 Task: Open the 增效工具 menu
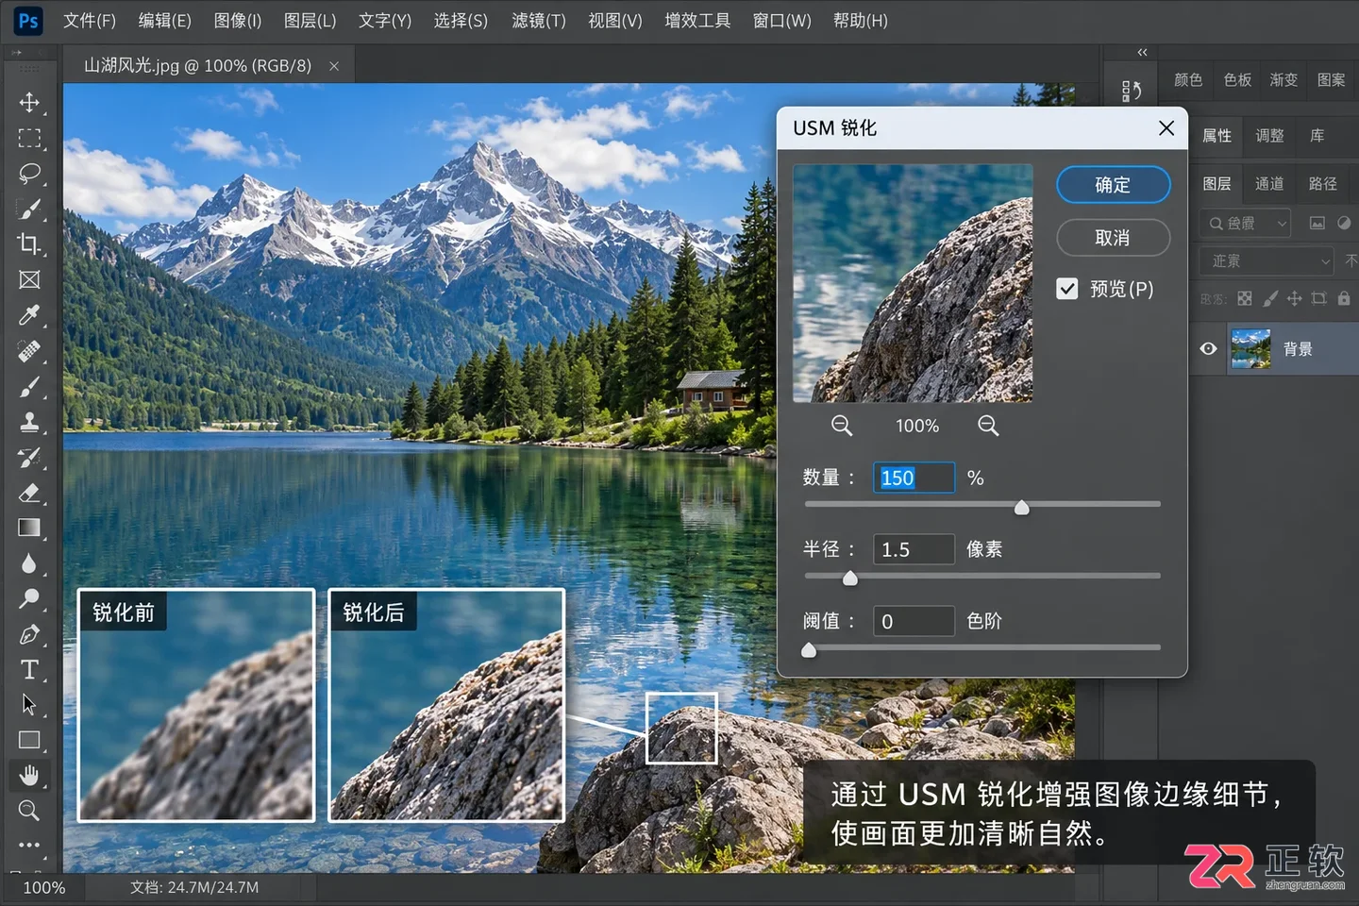point(697,21)
